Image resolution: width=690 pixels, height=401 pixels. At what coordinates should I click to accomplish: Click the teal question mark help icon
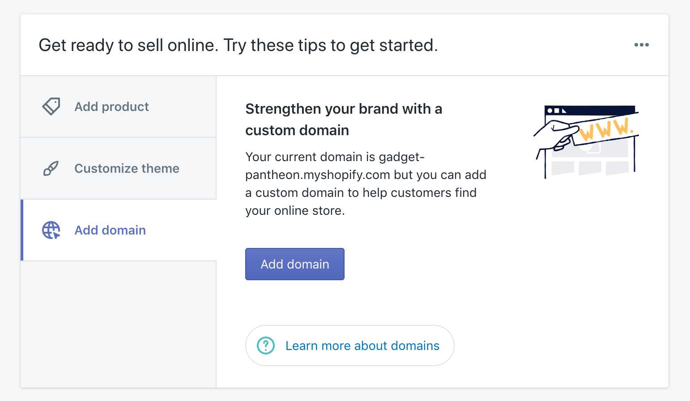pyautogui.click(x=266, y=346)
